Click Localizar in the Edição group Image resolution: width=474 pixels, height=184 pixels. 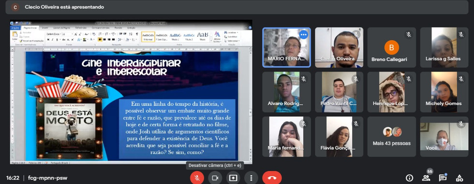pyautogui.click(x=231, y=32)
